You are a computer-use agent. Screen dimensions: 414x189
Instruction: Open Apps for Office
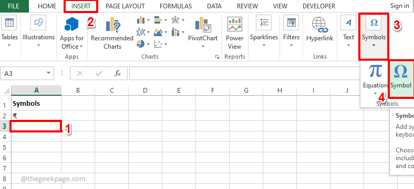point(71,33)
